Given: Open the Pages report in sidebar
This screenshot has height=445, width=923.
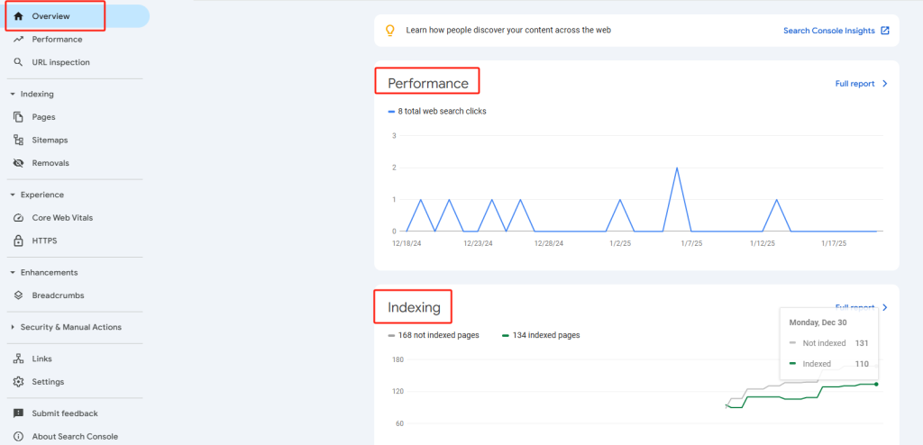Looking at the screenshot, I should pos(43,116).
